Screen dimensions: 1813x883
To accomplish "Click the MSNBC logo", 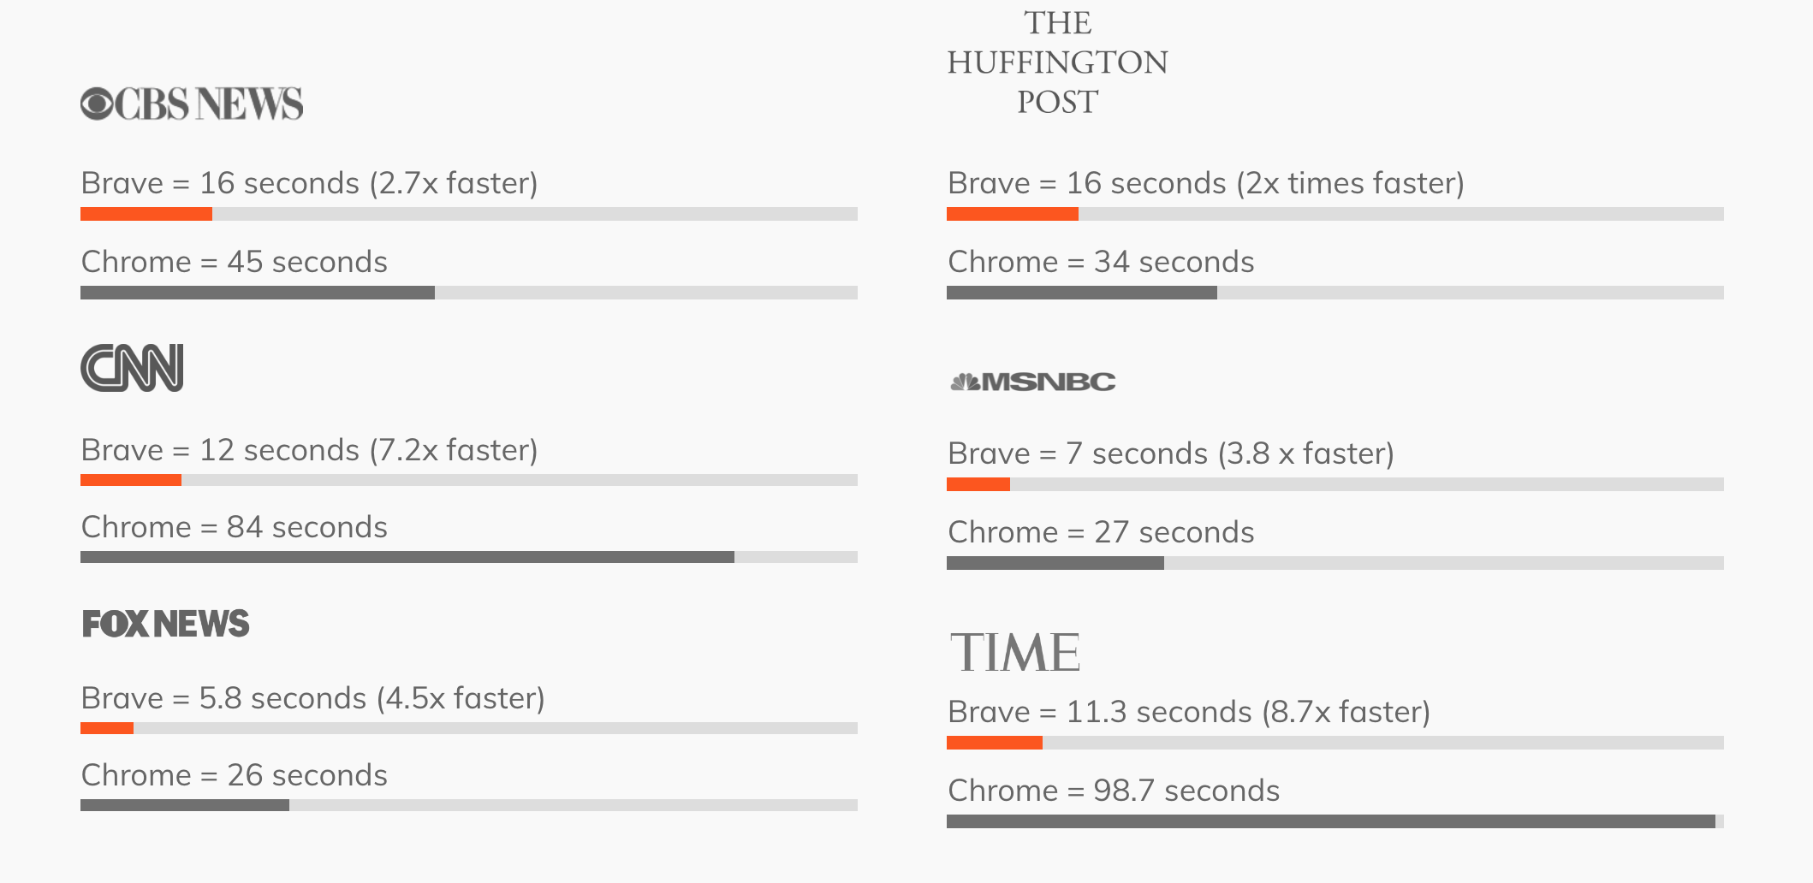I will 1032,382.
